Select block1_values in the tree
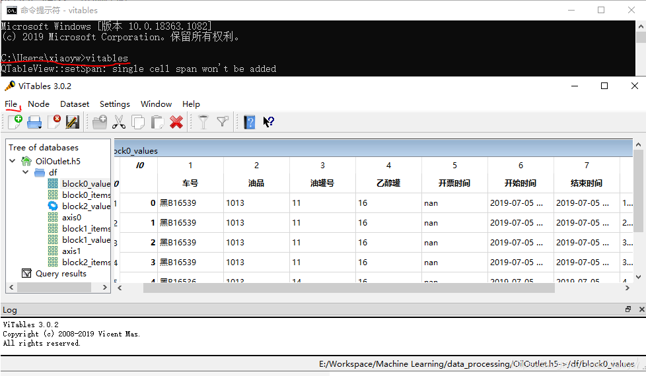Viewport: 646px width, 376px height. (x=86, y=240)
